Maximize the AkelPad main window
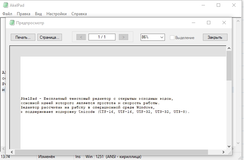 (x=218, y=5)
